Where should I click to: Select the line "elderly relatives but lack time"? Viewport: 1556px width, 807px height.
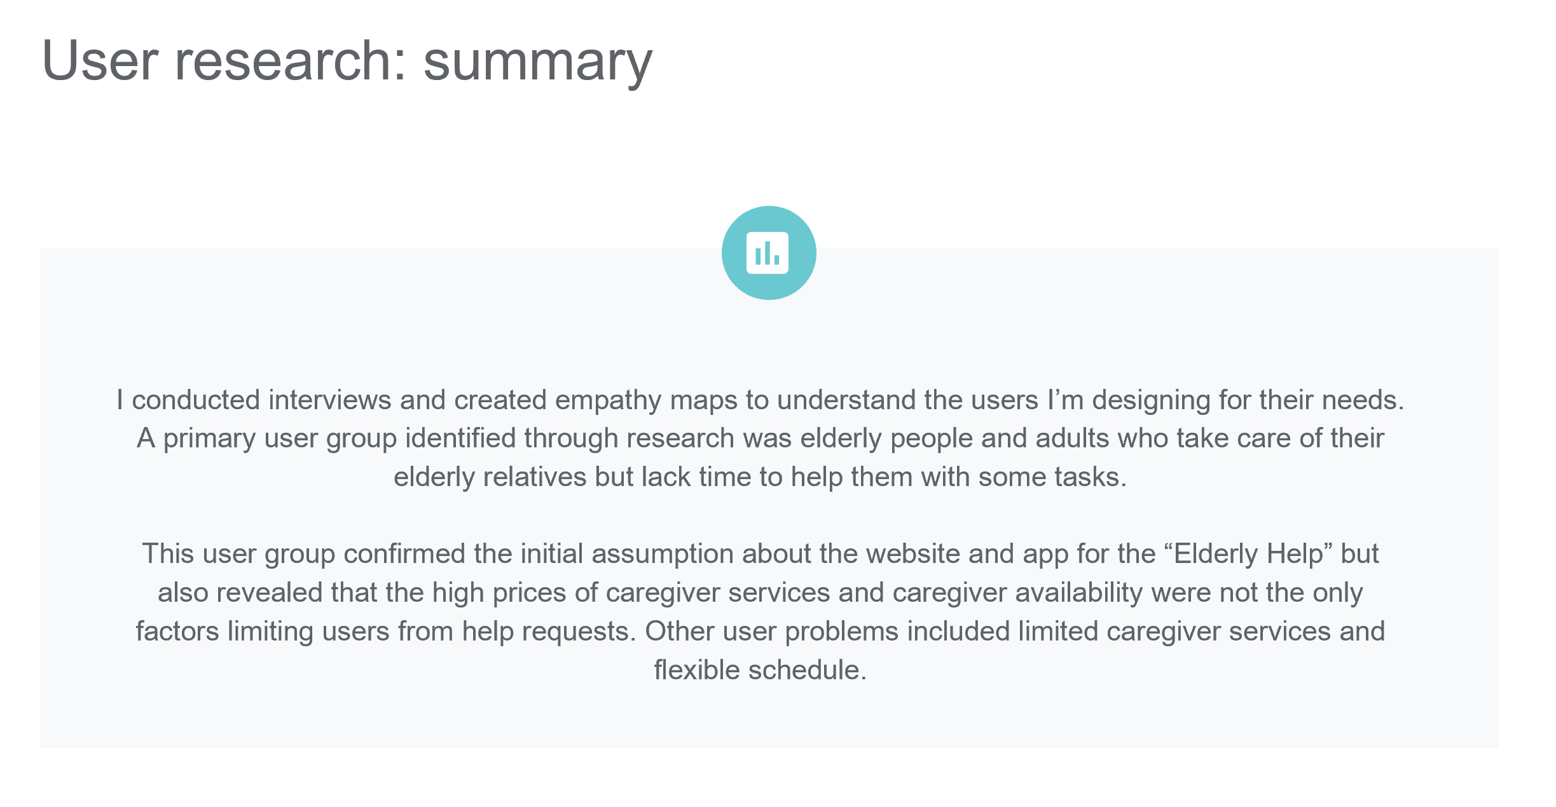[761, 477]
